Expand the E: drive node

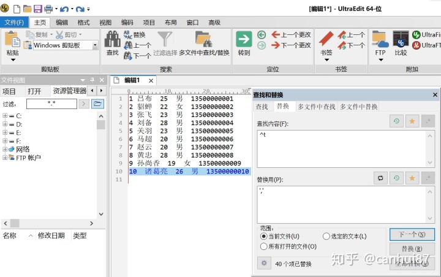(x=5, y=132)
